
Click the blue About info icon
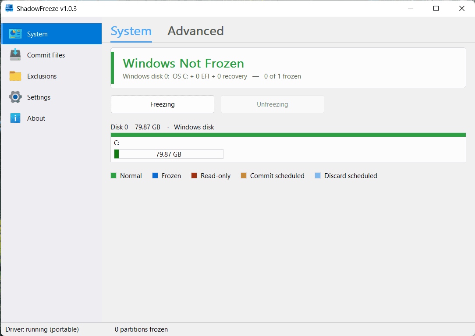point(15,118)
